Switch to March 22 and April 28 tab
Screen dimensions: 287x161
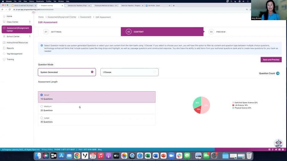click(x=24, y=5)
